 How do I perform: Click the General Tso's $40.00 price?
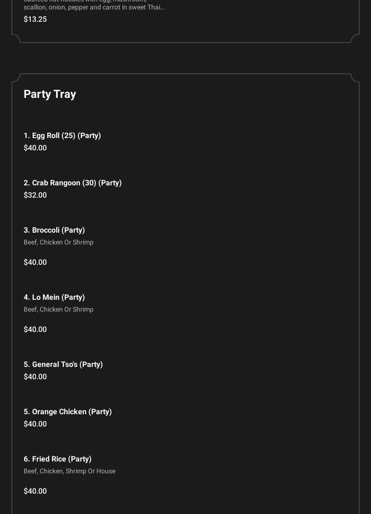(x=35, y=377)
